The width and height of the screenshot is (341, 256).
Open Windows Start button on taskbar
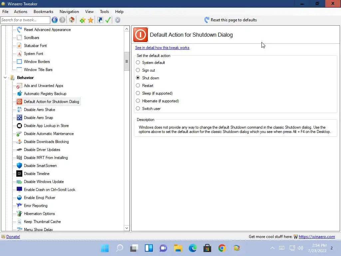coord(105,248)
